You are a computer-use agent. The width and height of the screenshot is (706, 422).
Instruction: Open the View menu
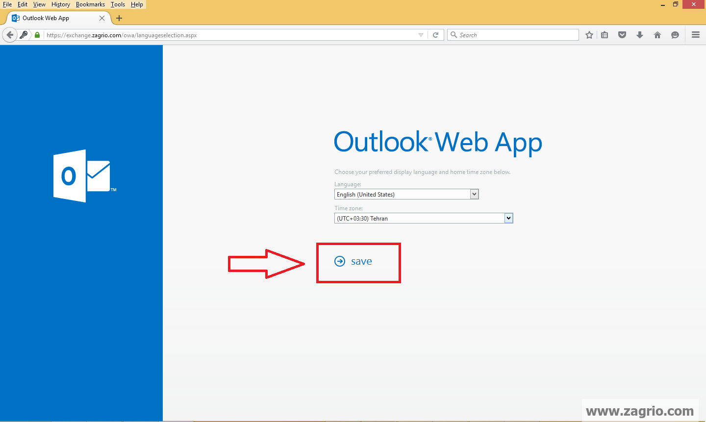[39, 4]
